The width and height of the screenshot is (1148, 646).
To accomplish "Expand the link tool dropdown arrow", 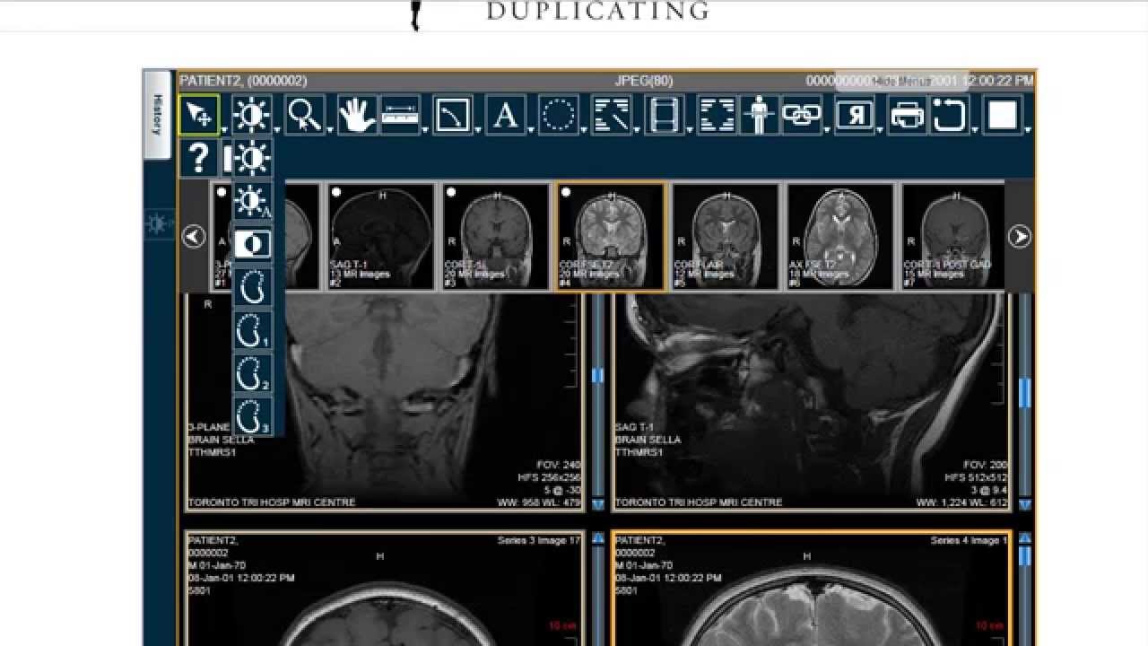I will coord(827,131).
